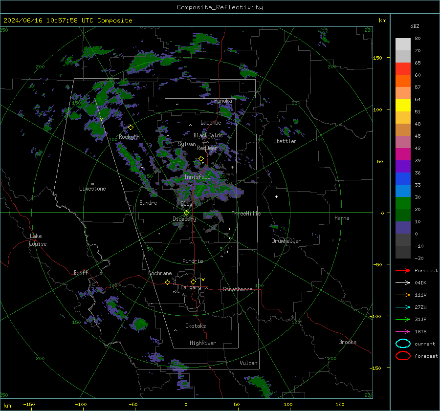Click the Lake Louise label

click(38, 240)
